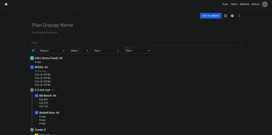Image resolution: width=272 pixels, height=135 pixels.
Task: Open the RG user avatar menu
Action: click(265, 4)
